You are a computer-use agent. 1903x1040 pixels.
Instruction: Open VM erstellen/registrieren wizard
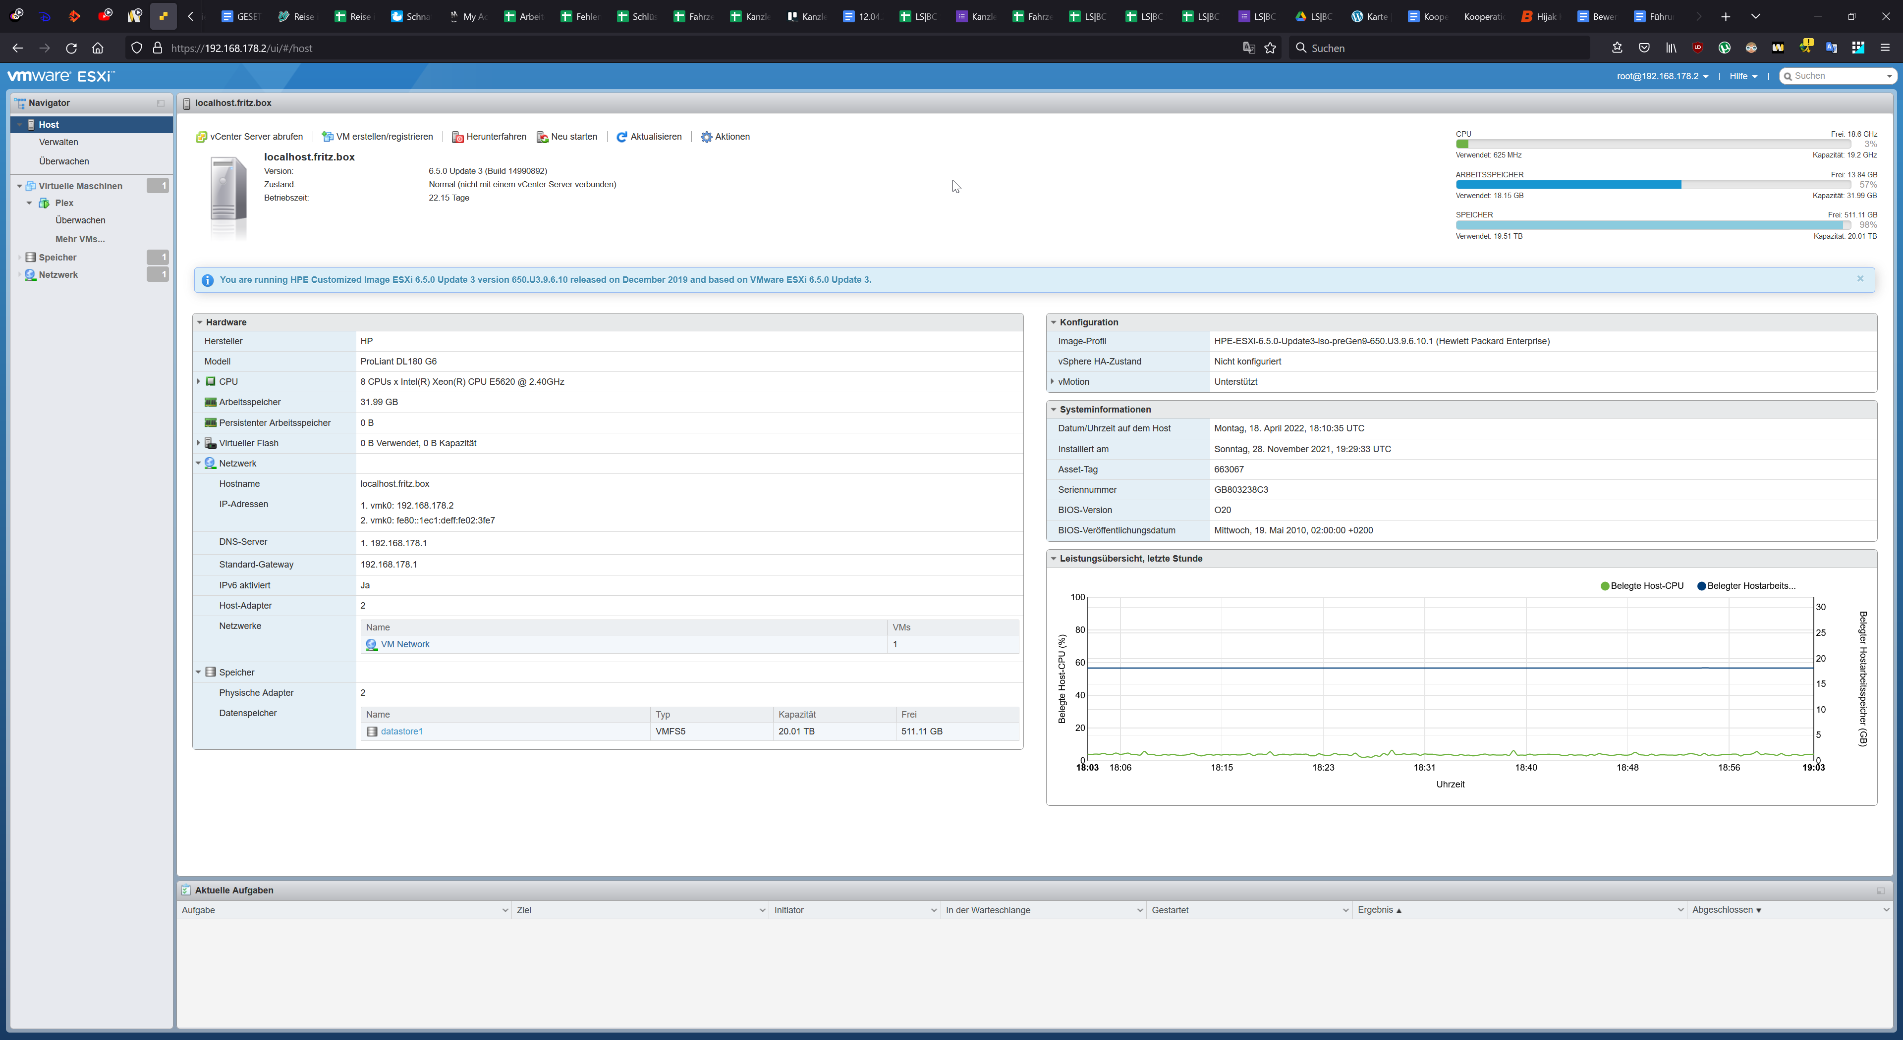pos(378,137)
